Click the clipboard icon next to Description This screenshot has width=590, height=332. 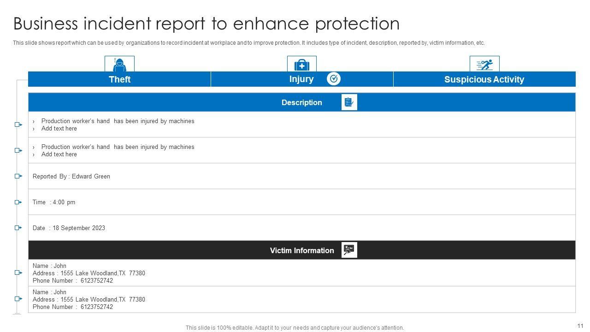[349, 102]
